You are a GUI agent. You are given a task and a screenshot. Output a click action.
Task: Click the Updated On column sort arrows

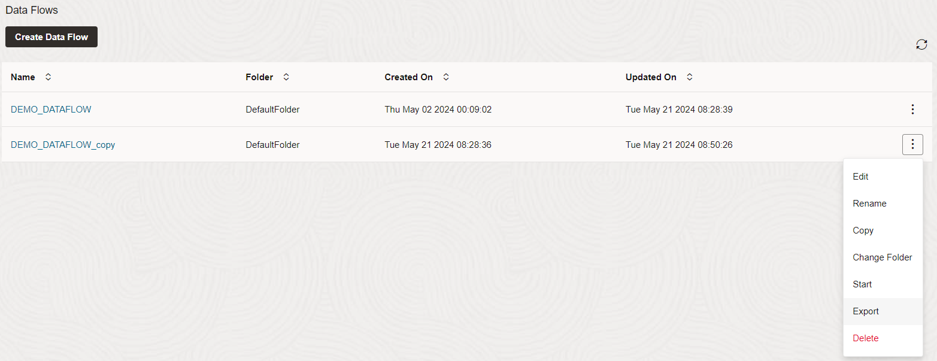[690, 77]
